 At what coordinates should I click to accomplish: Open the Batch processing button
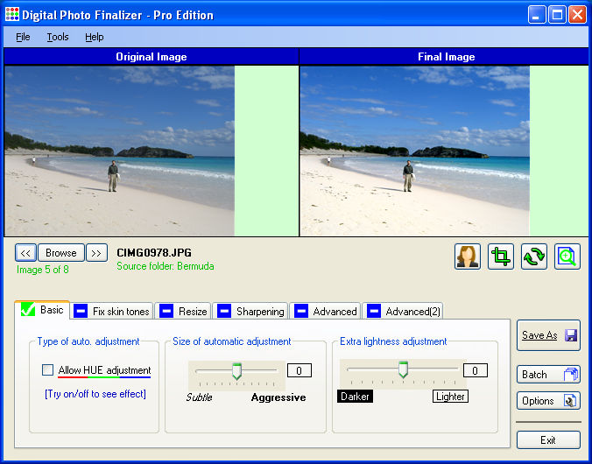tap(548, 375)
